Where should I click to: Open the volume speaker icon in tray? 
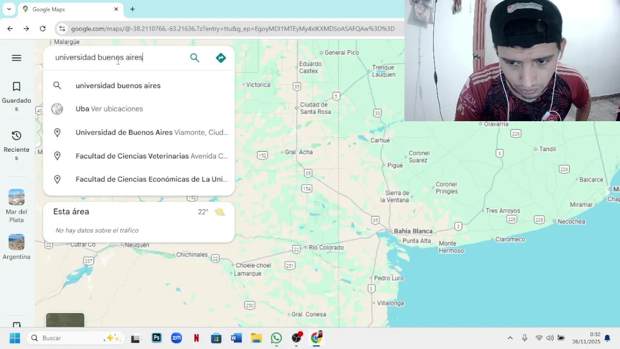(550, 338)
